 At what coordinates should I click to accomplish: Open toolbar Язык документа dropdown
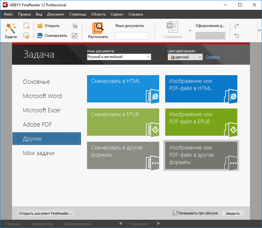point(133,36)
